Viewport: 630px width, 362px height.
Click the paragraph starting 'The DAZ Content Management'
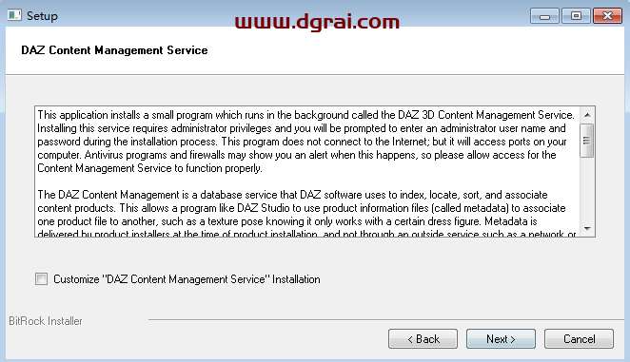(307, 215)
